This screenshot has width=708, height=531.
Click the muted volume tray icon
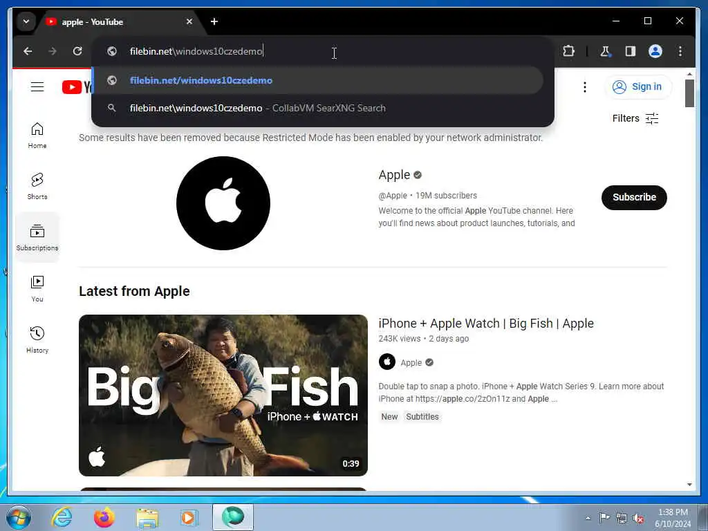click(x=638, y=518)
